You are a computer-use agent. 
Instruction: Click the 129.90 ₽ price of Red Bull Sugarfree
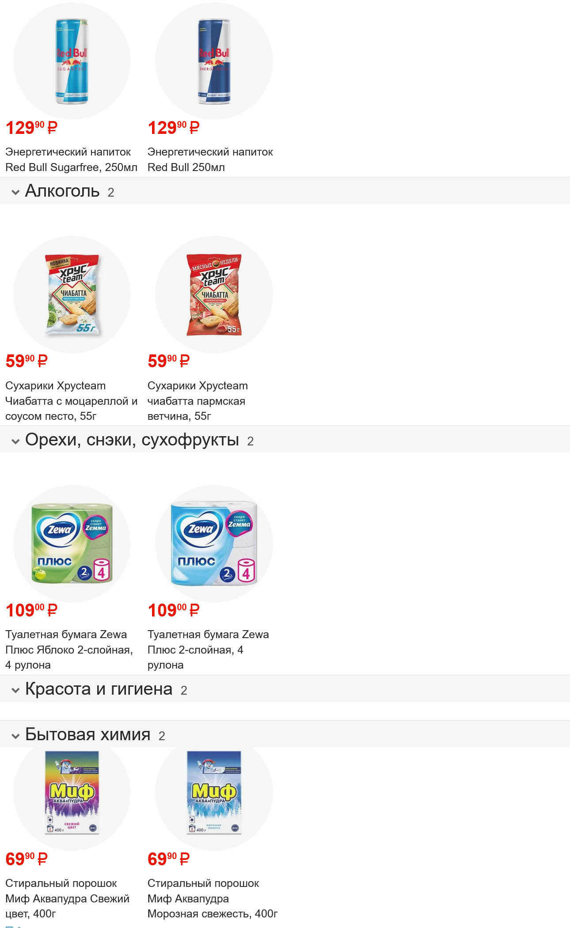(x=31, y=128)
